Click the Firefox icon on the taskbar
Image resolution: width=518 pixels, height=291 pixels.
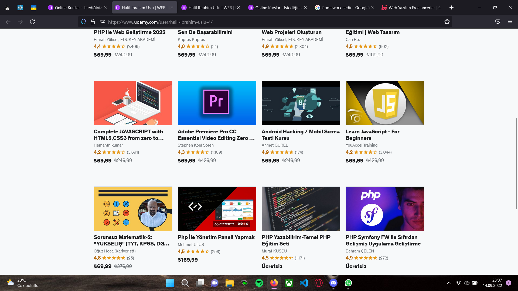click(274, 283)
